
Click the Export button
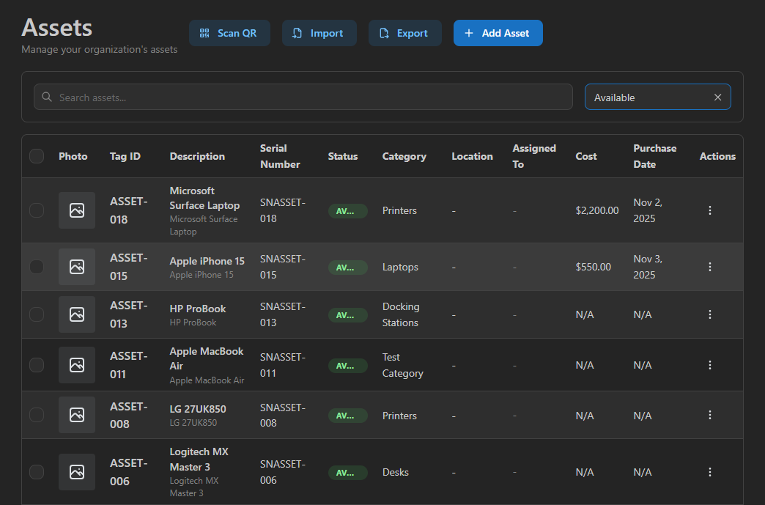404,32
